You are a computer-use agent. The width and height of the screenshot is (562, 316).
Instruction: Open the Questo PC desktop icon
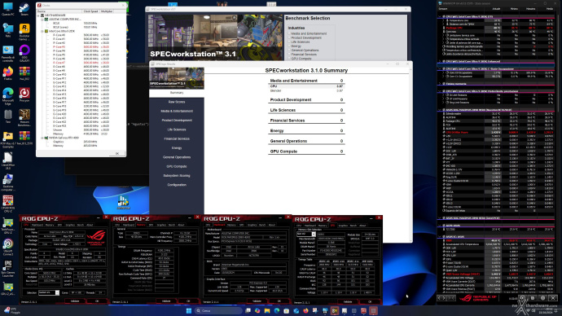(8, 9)
